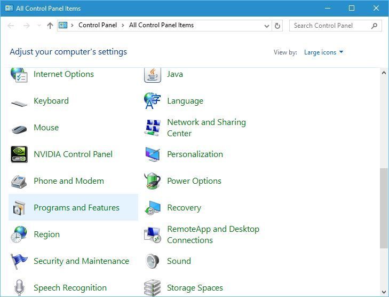Image resolution: width=389 pixels, height=297 pixels.
Task: Click the scrollbar up arrow
Action: pyautogui.click(x=384, y=73)
